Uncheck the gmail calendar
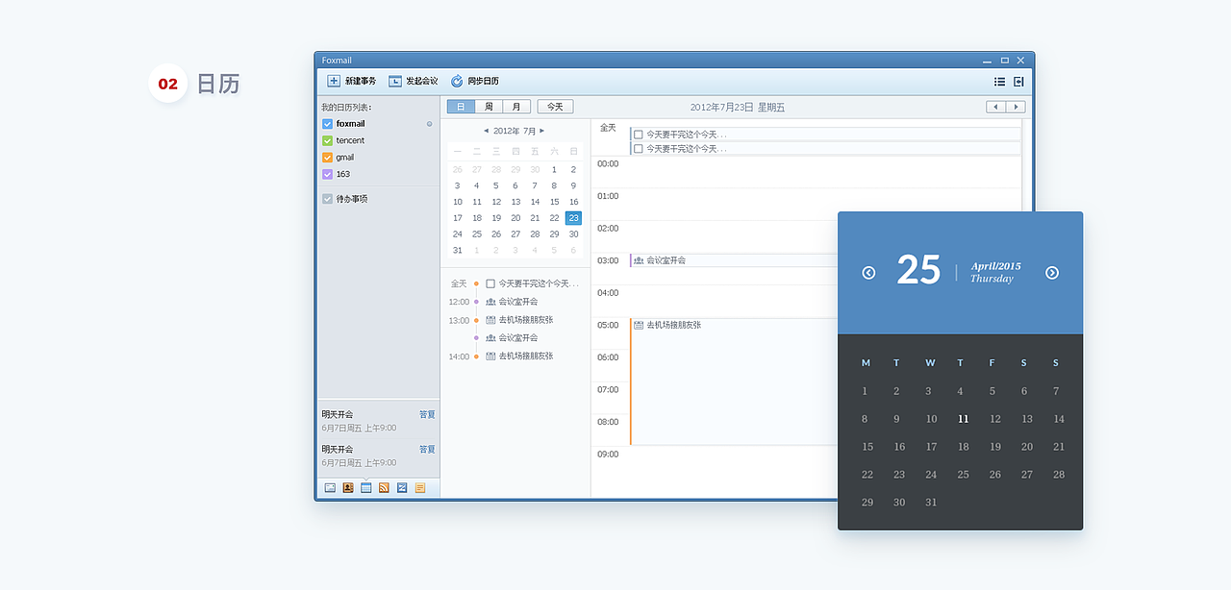Image resolution: width=1231 pixels, height=590 pixels. (x=327, y=157)
